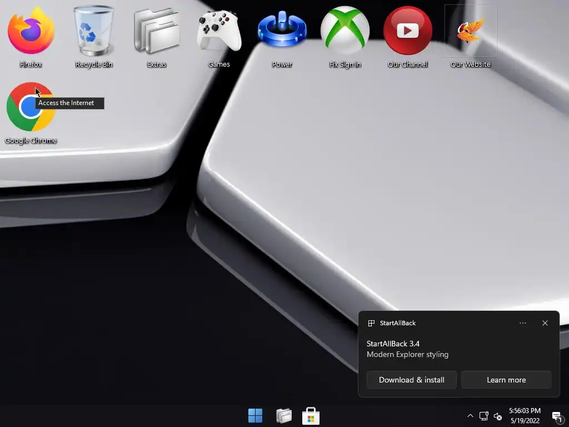Dismiss the StartAllBack notification
569x427 pixels.
pyautogui.click(x=545, y=323)
